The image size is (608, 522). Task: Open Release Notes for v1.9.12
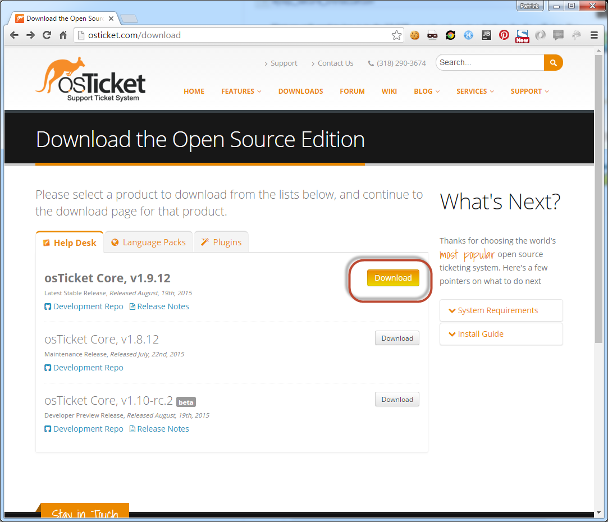pyautogui.click(x=159, y=306)
